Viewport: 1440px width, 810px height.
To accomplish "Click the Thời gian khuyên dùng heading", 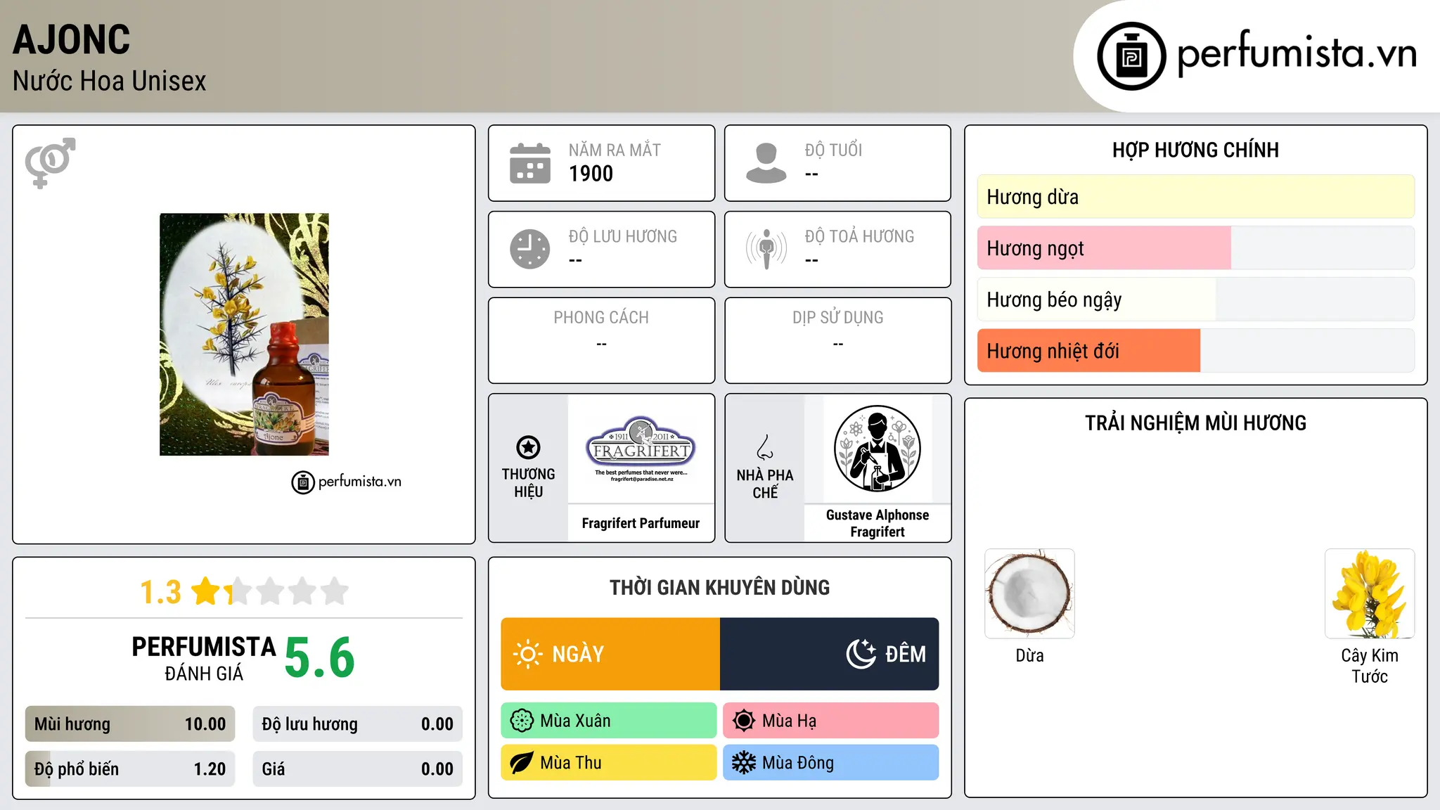I will 720,588.
